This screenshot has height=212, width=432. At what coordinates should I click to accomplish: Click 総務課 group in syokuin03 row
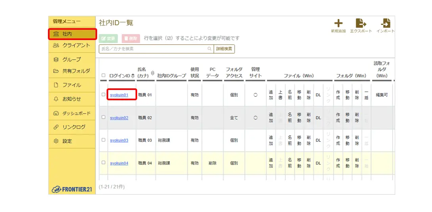pyautogui.click(x=164, y=140)
